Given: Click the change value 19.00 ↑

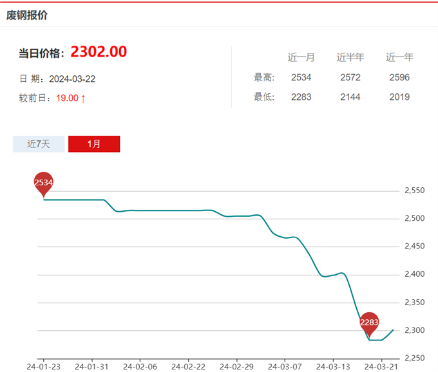Looking at the screenshot, I should click(x=71, y=98).
